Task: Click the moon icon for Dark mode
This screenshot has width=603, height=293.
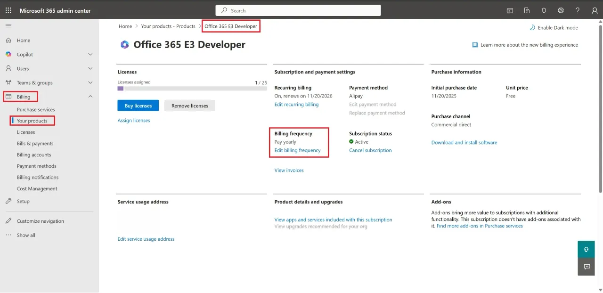Action: pyautogui.click(x=532, y=27)
